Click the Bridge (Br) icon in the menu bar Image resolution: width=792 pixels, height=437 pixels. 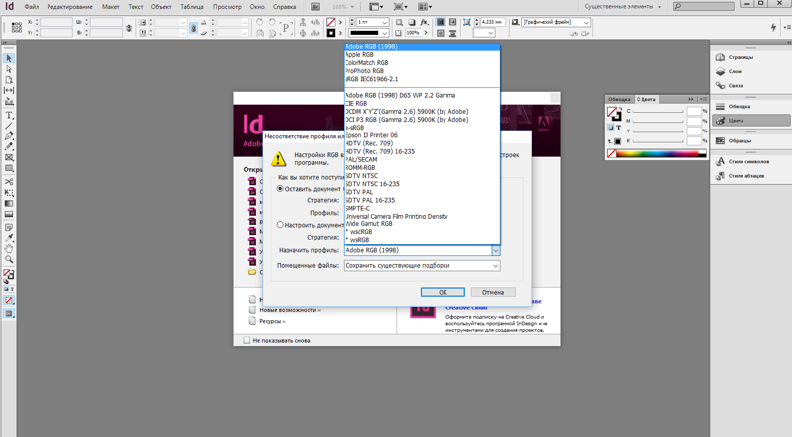(x=315, y=7)
